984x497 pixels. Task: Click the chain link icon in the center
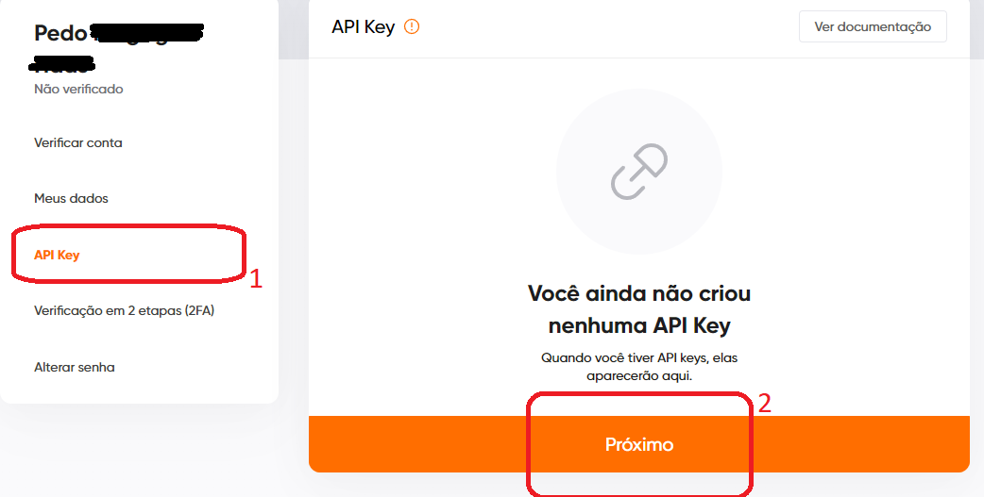point(639,174)
